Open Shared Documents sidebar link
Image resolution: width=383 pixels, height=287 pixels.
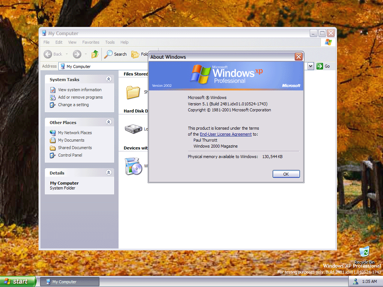[75, 148]
